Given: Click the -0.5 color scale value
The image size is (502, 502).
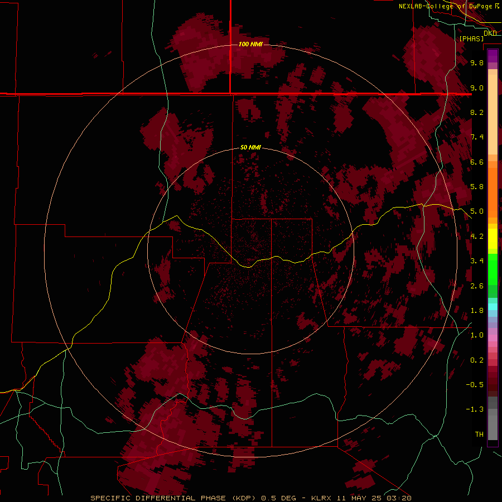Looking at the screenshot, I should coord(475,385).
